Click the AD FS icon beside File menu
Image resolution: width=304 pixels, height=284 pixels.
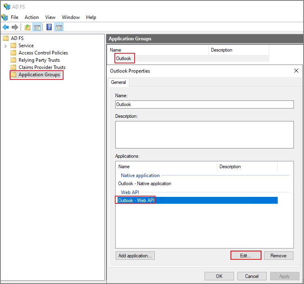(x=5, y=17)
